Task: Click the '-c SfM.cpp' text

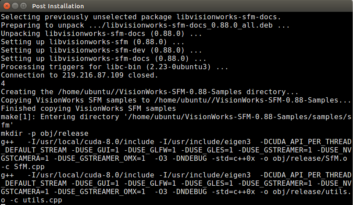Action: coord(23,166)
